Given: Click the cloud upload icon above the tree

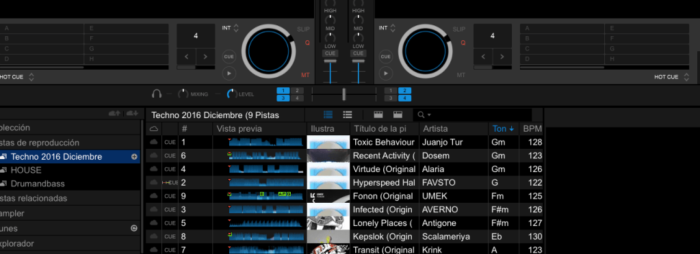Looking at the screenshot, I should coord(115,114).
